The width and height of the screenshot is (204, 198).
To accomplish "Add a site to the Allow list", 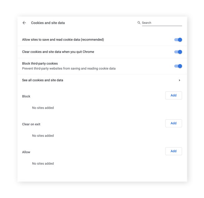I will [173, 151].
